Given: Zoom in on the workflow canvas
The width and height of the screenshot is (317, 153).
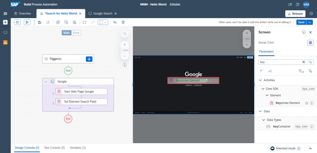Looking at the screenshot, I should click(x=125, y=45).
